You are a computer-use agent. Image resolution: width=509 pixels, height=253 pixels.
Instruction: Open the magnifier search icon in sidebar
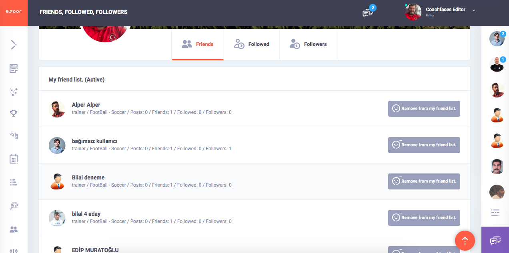pyautogui.click(x=14, y=206)
